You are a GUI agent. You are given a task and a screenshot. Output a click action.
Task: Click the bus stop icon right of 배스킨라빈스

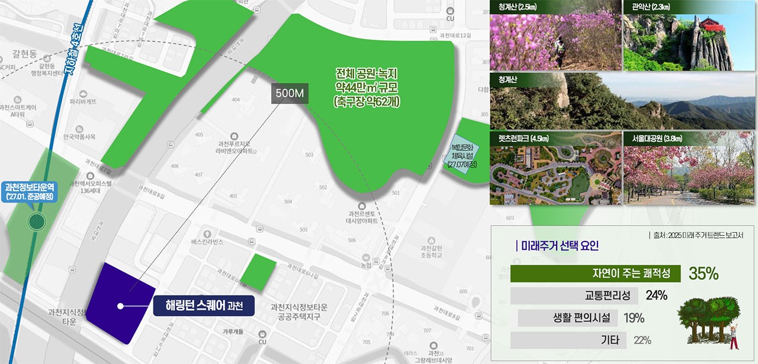coord(253,242)
